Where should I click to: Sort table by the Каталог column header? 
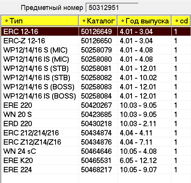pyautogui.click(x=98, y=21)
